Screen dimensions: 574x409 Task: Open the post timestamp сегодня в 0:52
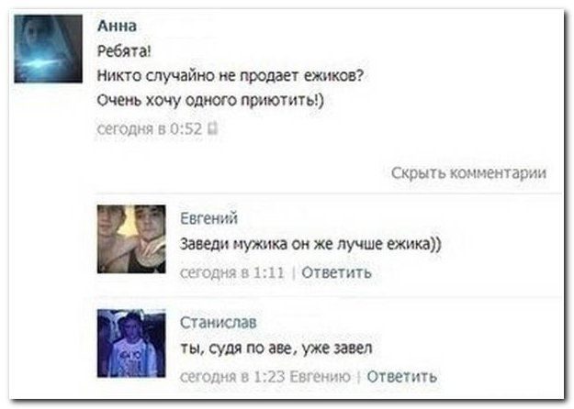coord(150,128)
